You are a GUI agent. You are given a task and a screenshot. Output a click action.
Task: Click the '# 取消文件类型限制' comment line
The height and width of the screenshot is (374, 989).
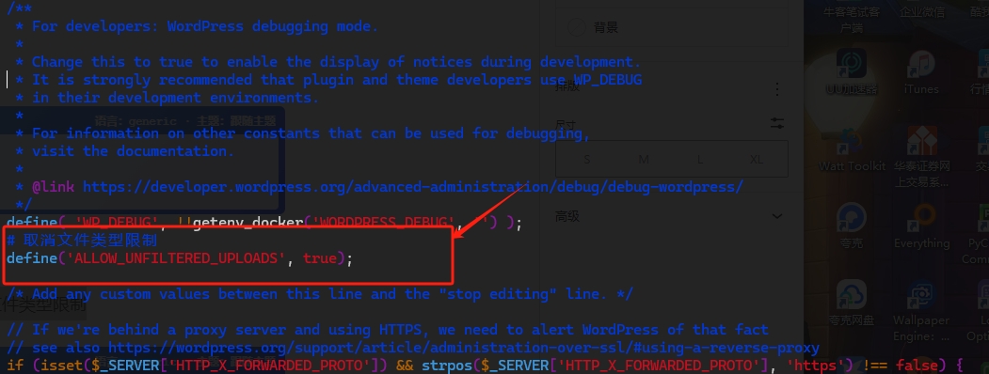81,240
